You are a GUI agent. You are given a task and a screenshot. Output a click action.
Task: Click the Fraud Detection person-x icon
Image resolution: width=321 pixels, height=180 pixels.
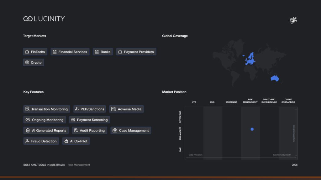click(28, 141)
